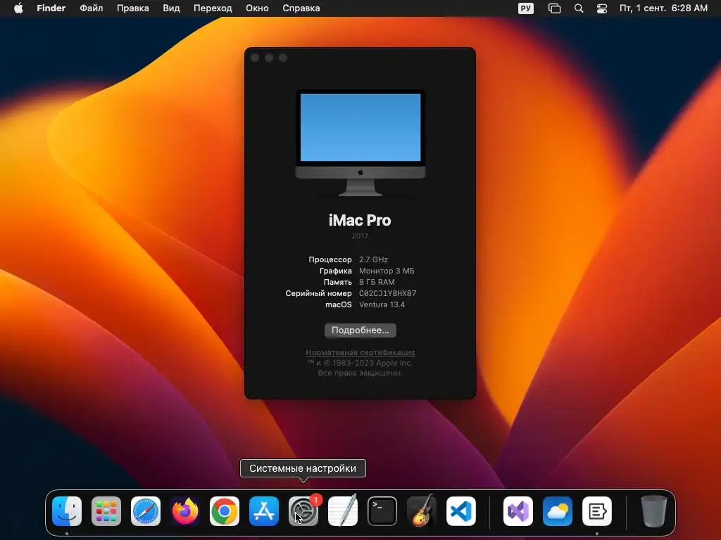This screenshot has width=721, height=540.
Task: Open Terminal in the Dock
Action: pos(382,511)
